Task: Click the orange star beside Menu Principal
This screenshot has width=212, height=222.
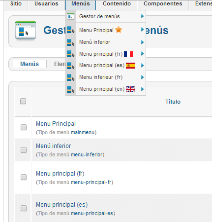Action: (119, 30)
